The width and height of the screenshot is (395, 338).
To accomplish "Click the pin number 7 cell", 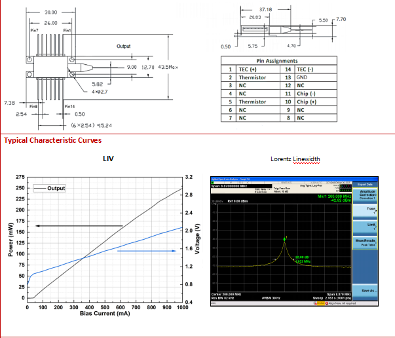I will coord(230,118).
